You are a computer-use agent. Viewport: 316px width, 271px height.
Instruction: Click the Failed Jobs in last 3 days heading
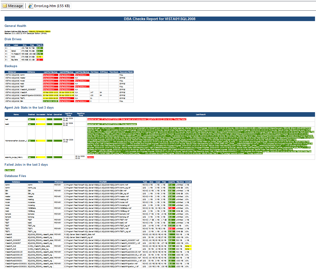[x=27, y=164]
